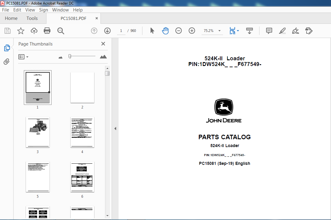Click '524K-II Loader' title at page top

[224, 58]
